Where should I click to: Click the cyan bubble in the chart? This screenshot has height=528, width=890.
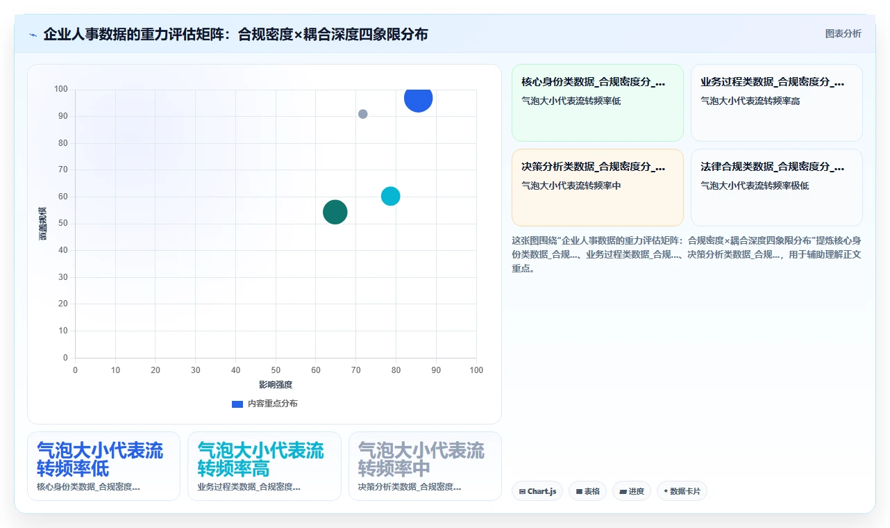coord(391,197)
